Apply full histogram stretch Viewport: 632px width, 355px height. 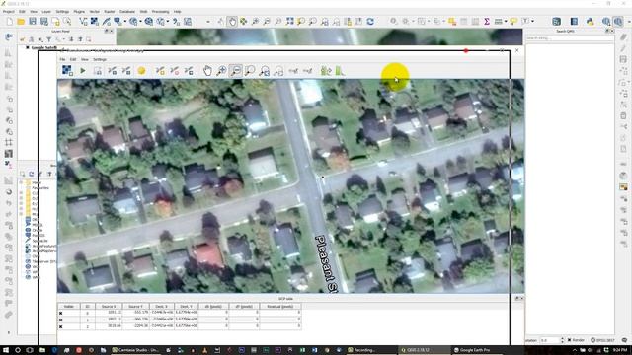pyautogui.click(x=326, y=71)
